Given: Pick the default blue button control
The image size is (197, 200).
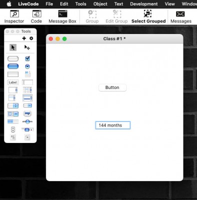Looking at the screenshot, I should tap(13, 66).
